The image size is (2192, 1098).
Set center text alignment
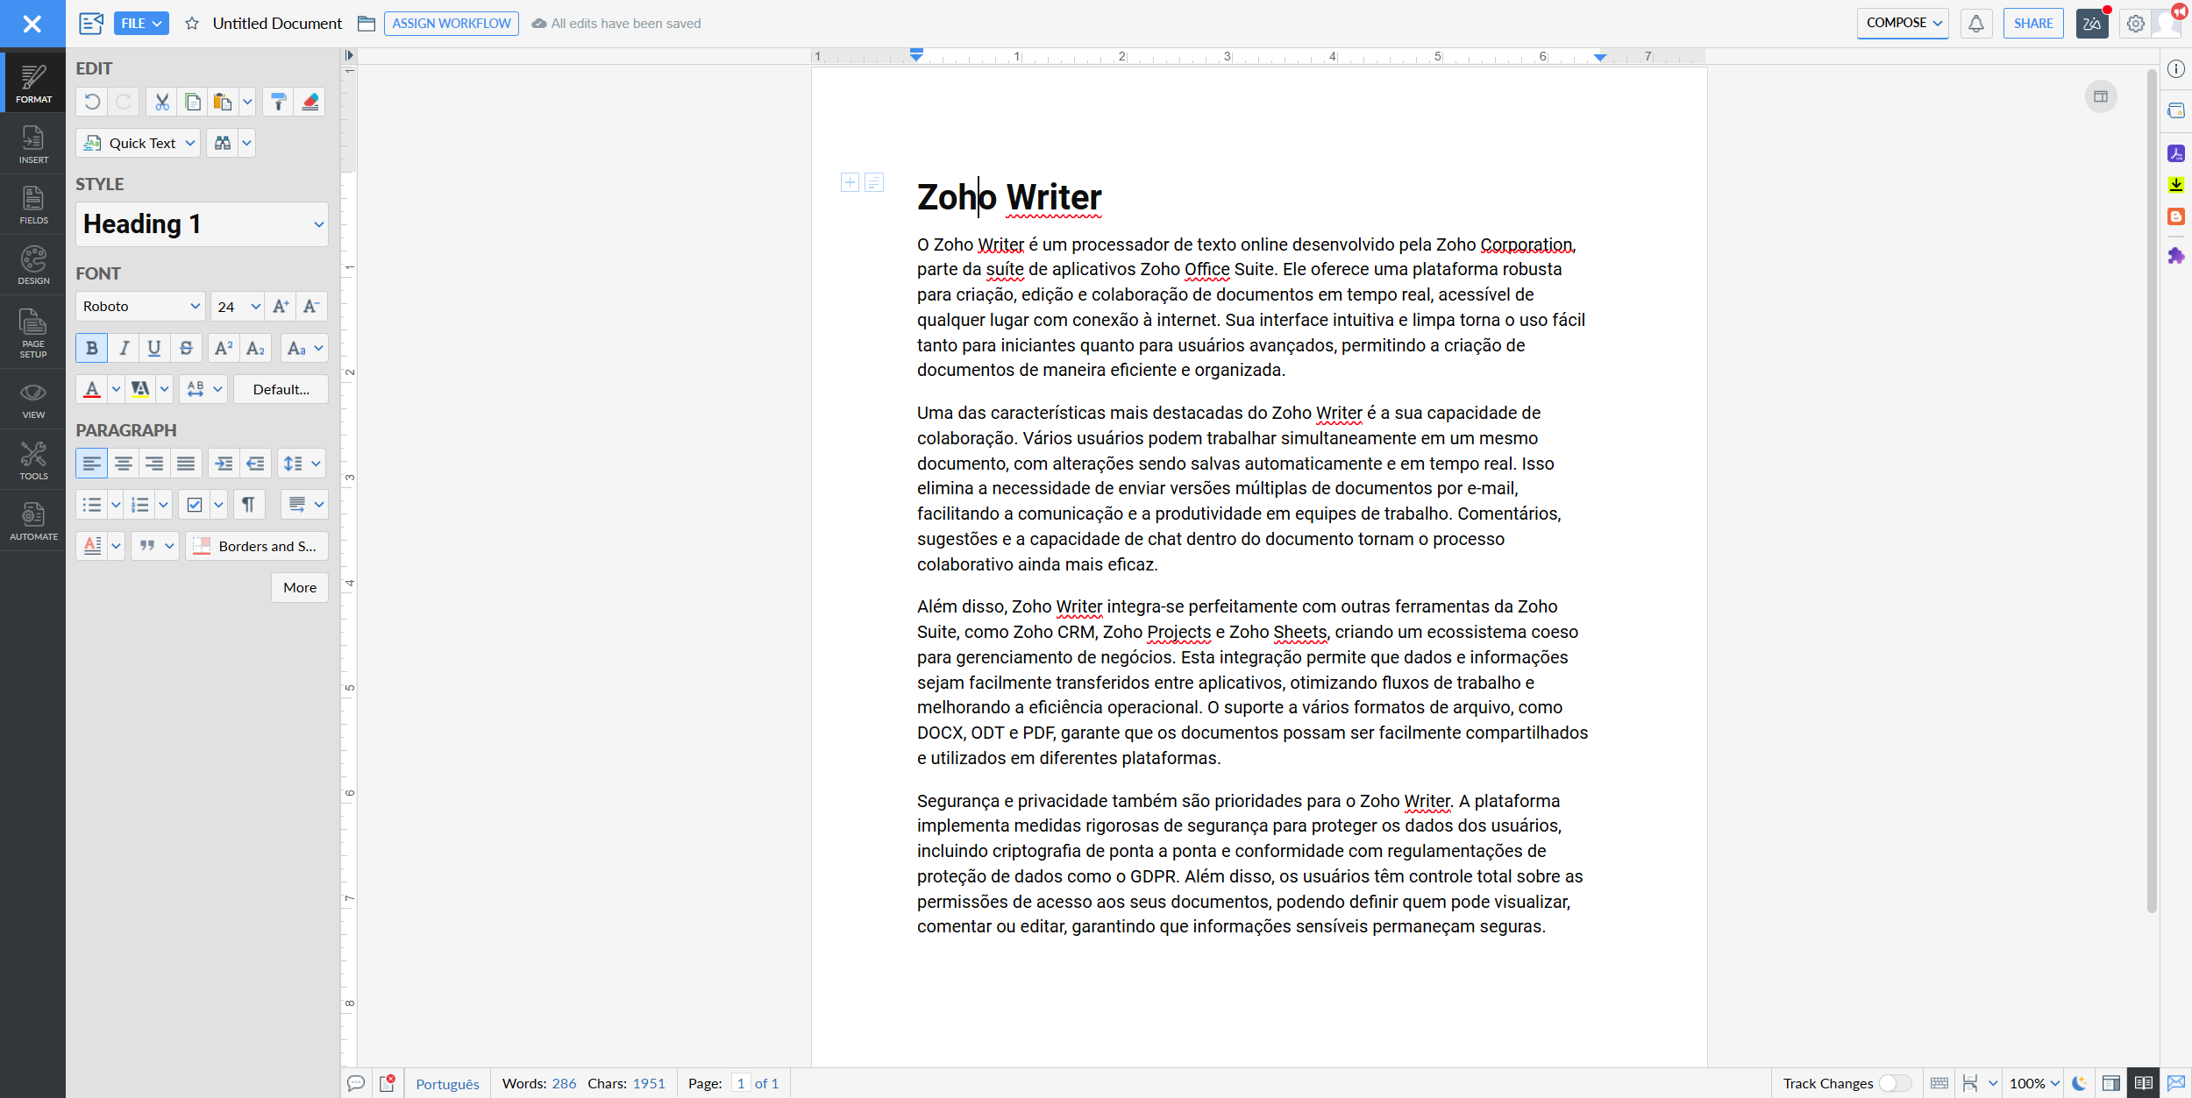pyautogui.click(x=124, y=463)
